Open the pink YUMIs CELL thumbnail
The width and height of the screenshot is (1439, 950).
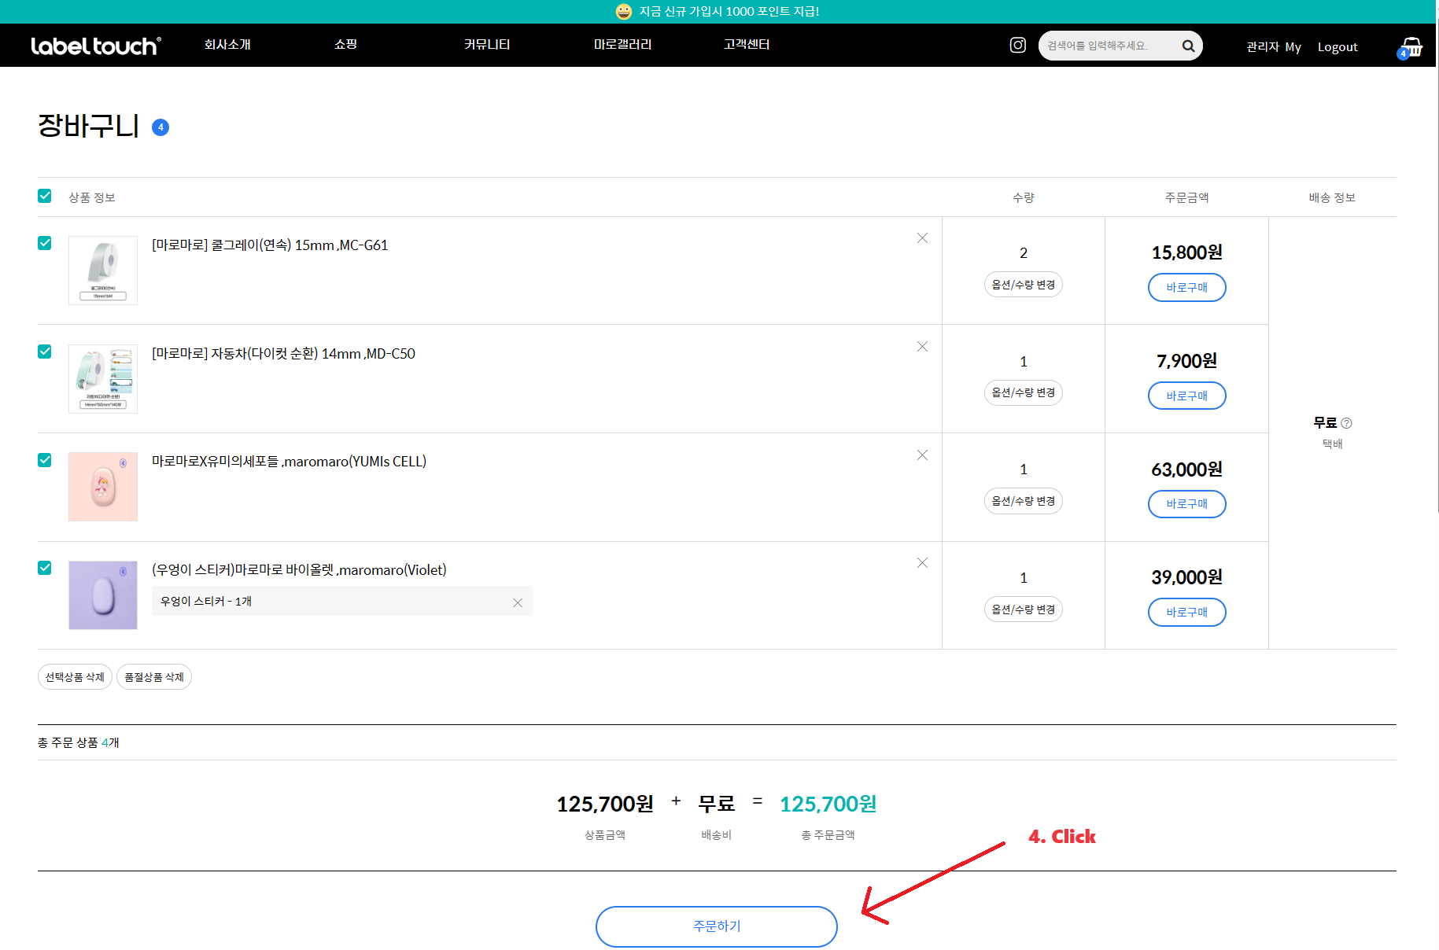tap(103, 487)
